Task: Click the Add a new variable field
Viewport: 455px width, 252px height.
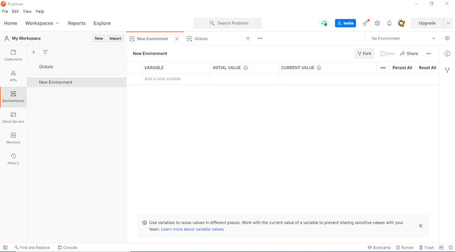Action: pyautogui.click(x=175, y=79)
